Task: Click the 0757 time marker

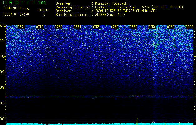Action: 133,27
